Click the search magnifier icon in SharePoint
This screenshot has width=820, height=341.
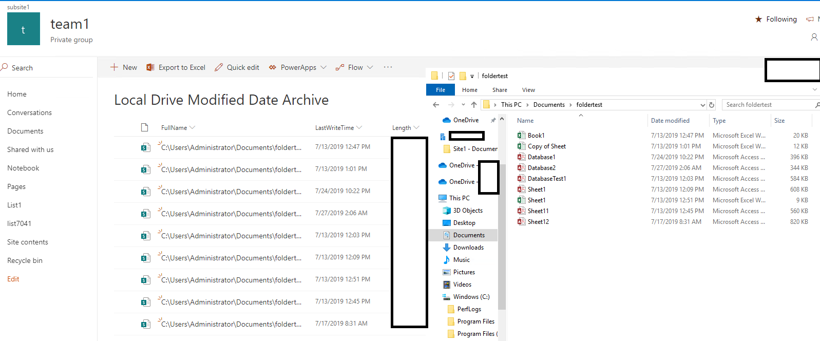coord(5,67)
